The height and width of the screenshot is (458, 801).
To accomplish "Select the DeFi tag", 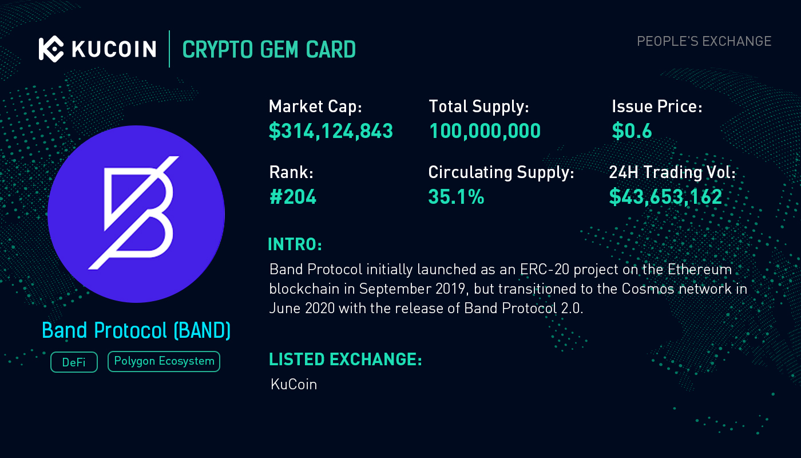I will pos(74,362).
